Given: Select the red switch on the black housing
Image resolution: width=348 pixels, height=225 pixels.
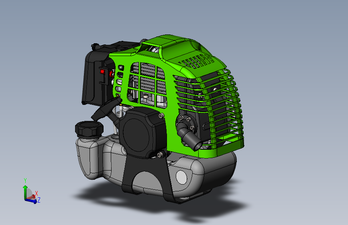Looking at the screenshot, I should pyautogui.click(x=102, y=72).
